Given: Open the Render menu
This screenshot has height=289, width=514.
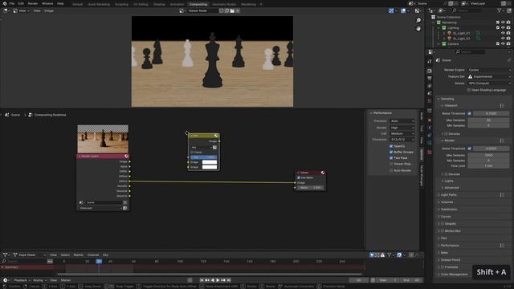Looking at the screenshot, I should 32,3.
